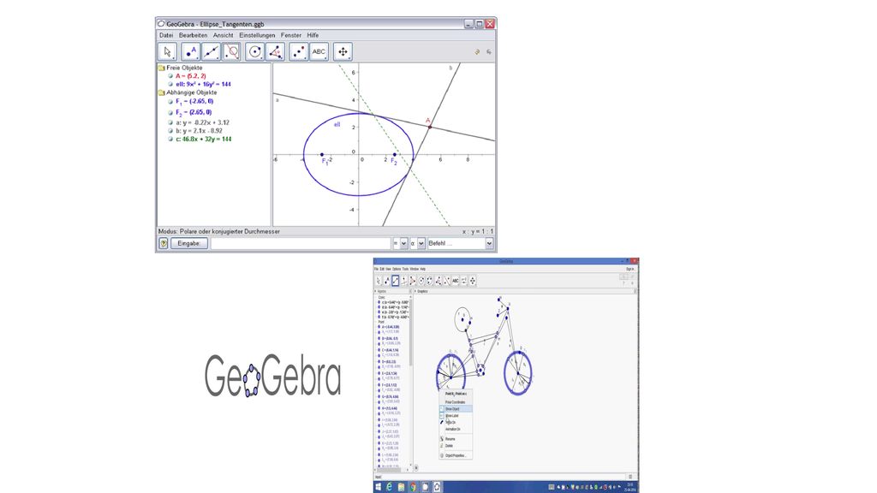Viewport: 877px width, 493px height.
Task: Open Google Chrome from the taskbar
Action: (x=413, y=487)
